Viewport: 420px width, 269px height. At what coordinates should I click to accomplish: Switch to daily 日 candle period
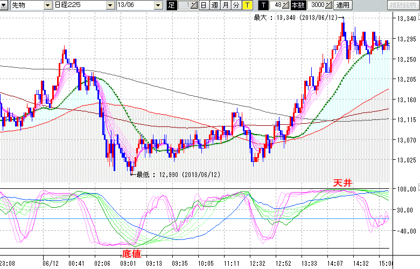pyautogui.click(x=203, y=5)
